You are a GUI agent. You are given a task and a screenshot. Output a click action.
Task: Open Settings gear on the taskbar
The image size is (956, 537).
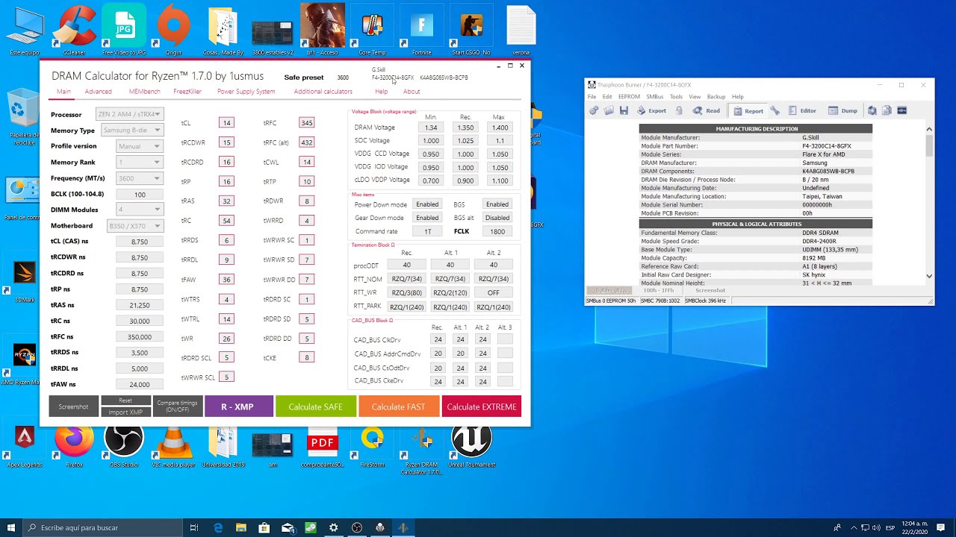334,527
